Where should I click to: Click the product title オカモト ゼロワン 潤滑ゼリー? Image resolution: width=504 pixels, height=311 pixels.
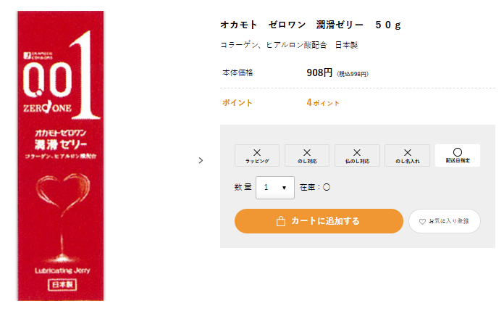coord(292,25)
